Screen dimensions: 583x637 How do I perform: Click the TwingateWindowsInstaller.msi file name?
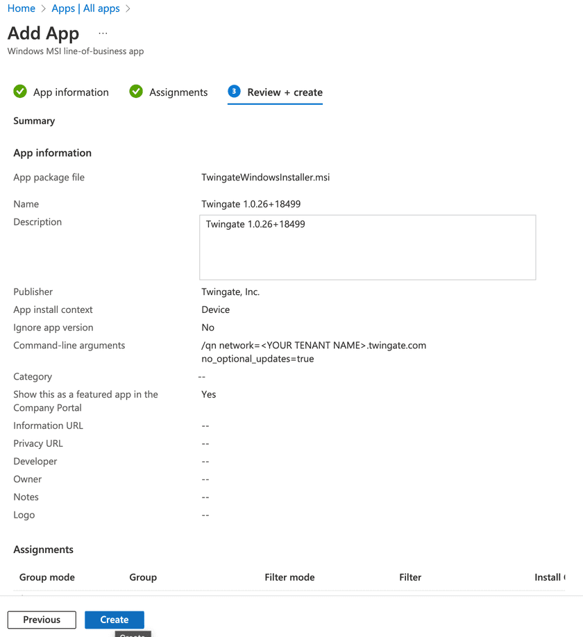(x=265, y=177)
